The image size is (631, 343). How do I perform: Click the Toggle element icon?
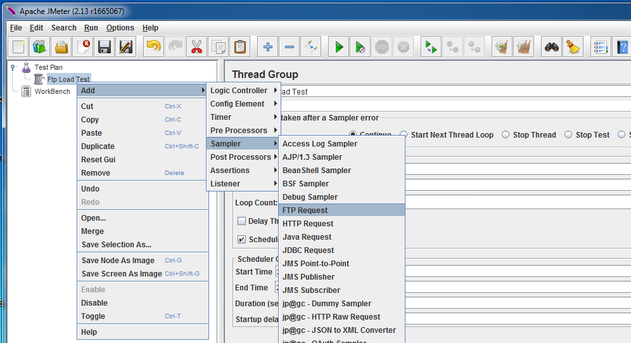[x=311, y=47]
